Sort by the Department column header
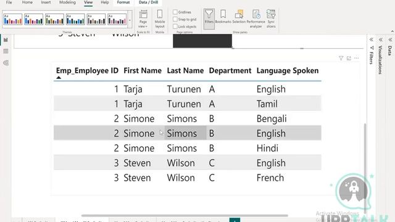The image size is (395, 222). pos(230,71)
